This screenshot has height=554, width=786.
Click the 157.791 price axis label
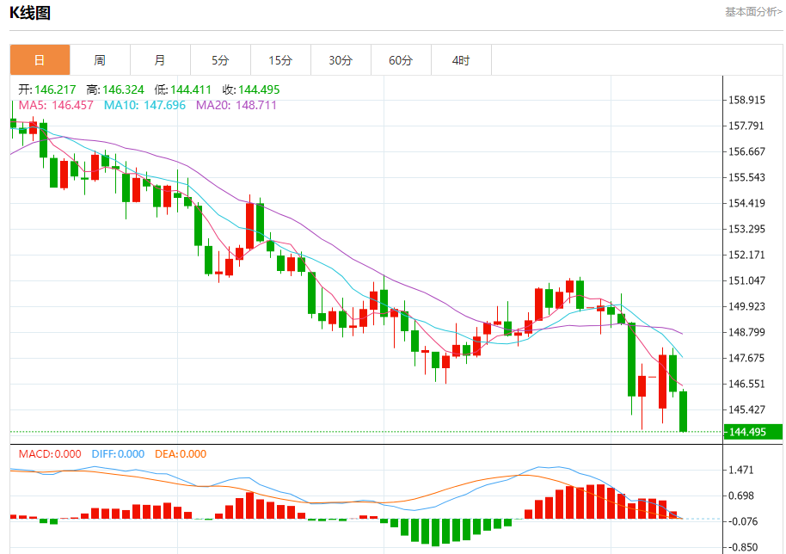point(747,126)
